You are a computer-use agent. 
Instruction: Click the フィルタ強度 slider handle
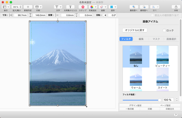(x=159, y=100)
